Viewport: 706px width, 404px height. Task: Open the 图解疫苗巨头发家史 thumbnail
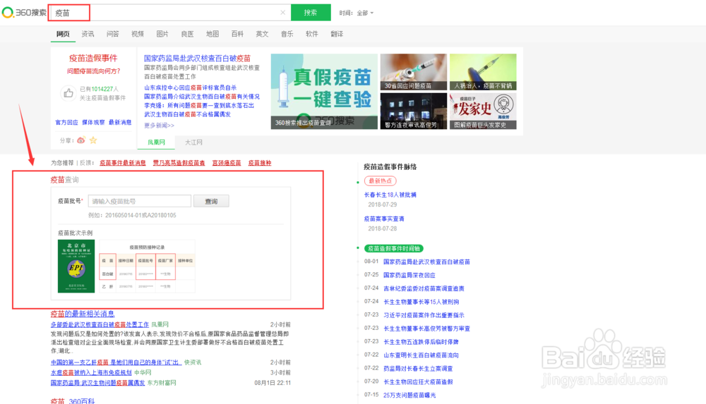(x=483, y=111)
